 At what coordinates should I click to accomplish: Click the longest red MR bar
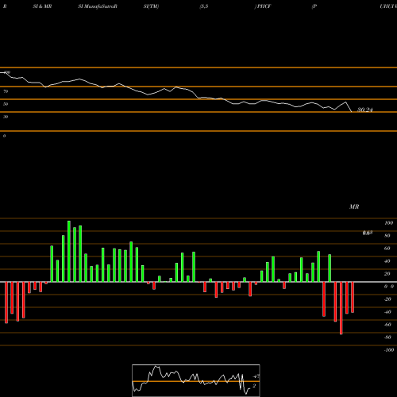(341, 308)
